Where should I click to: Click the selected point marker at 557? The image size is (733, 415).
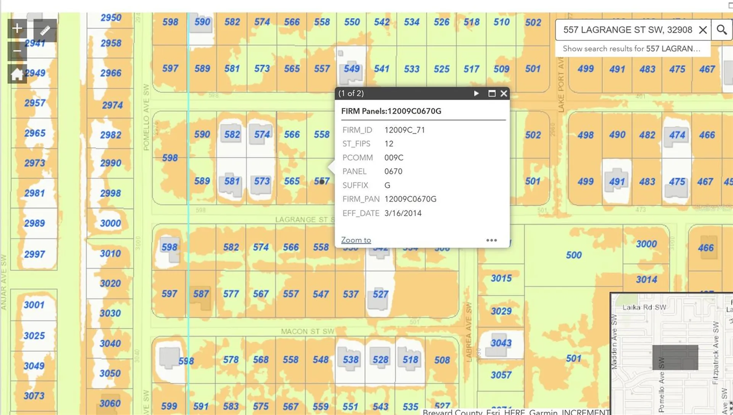(322, 182)
